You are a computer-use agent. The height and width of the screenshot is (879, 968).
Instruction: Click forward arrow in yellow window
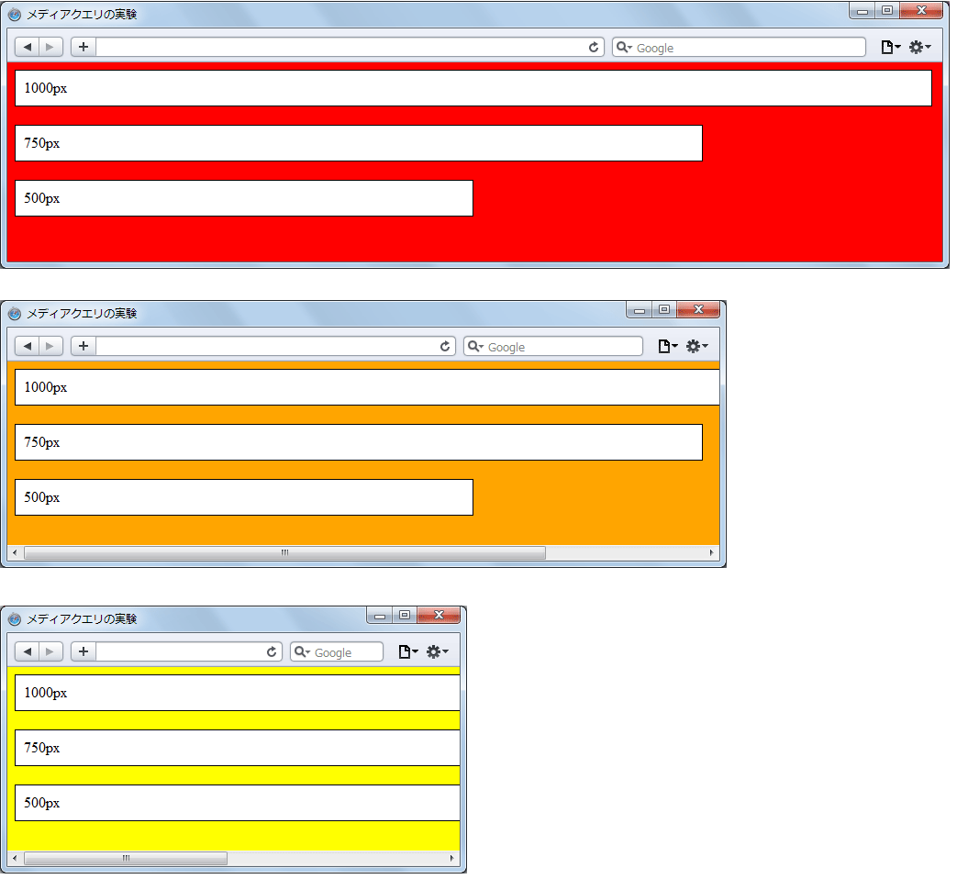tap(50, 651)
